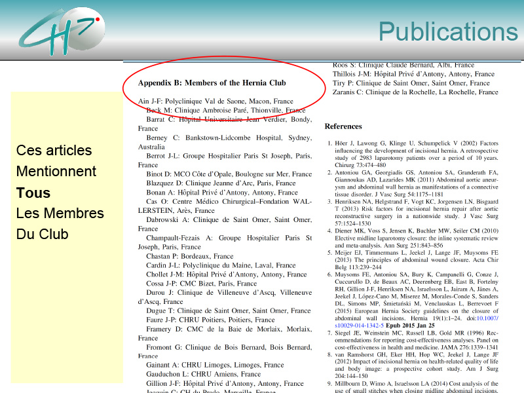Click the CH club logo
Viewport: 524px width, 393px height.
click(62, 31)
